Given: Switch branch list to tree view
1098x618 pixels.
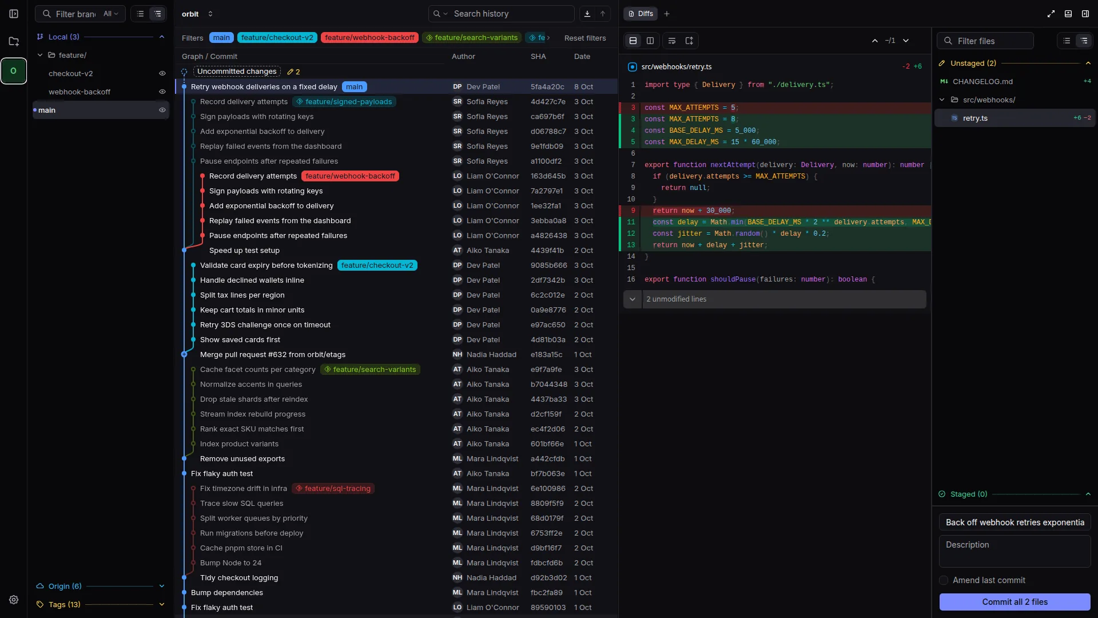Looking at the screenshot, I should click(158, 14).
